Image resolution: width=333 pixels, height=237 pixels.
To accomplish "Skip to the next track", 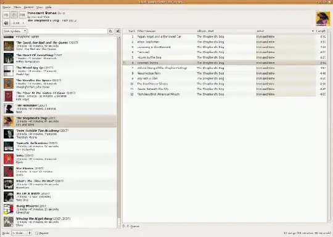I will point(22,15).
